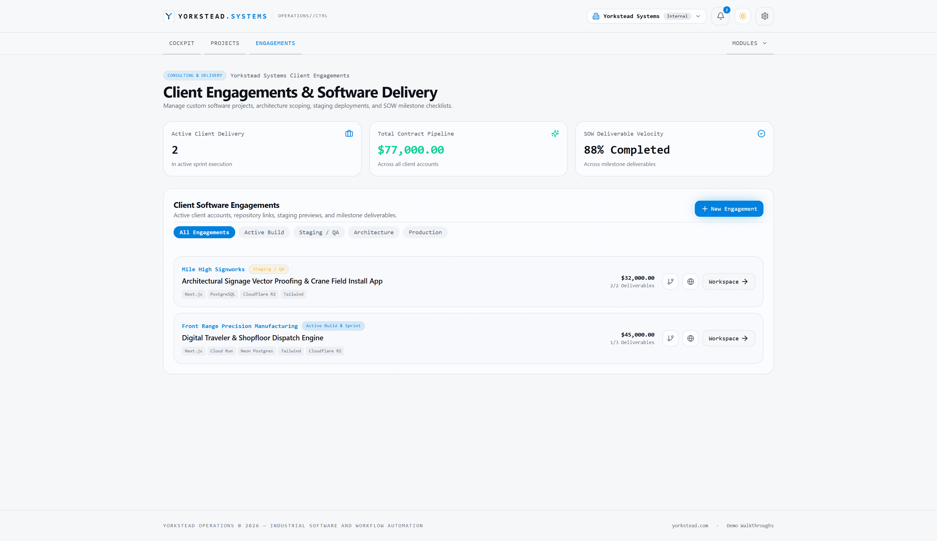Viewport: 937px width, 541px height.
Task: Filter by All Engagements
Action: click(x=204, y=232)
